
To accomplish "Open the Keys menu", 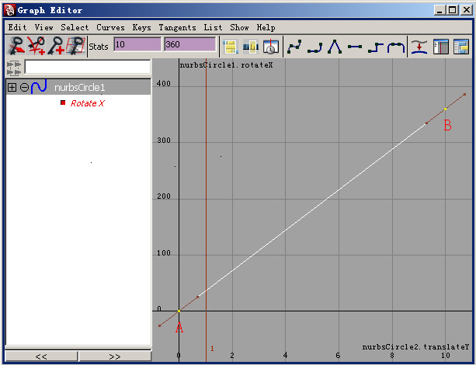I will [x=141, y=27].
